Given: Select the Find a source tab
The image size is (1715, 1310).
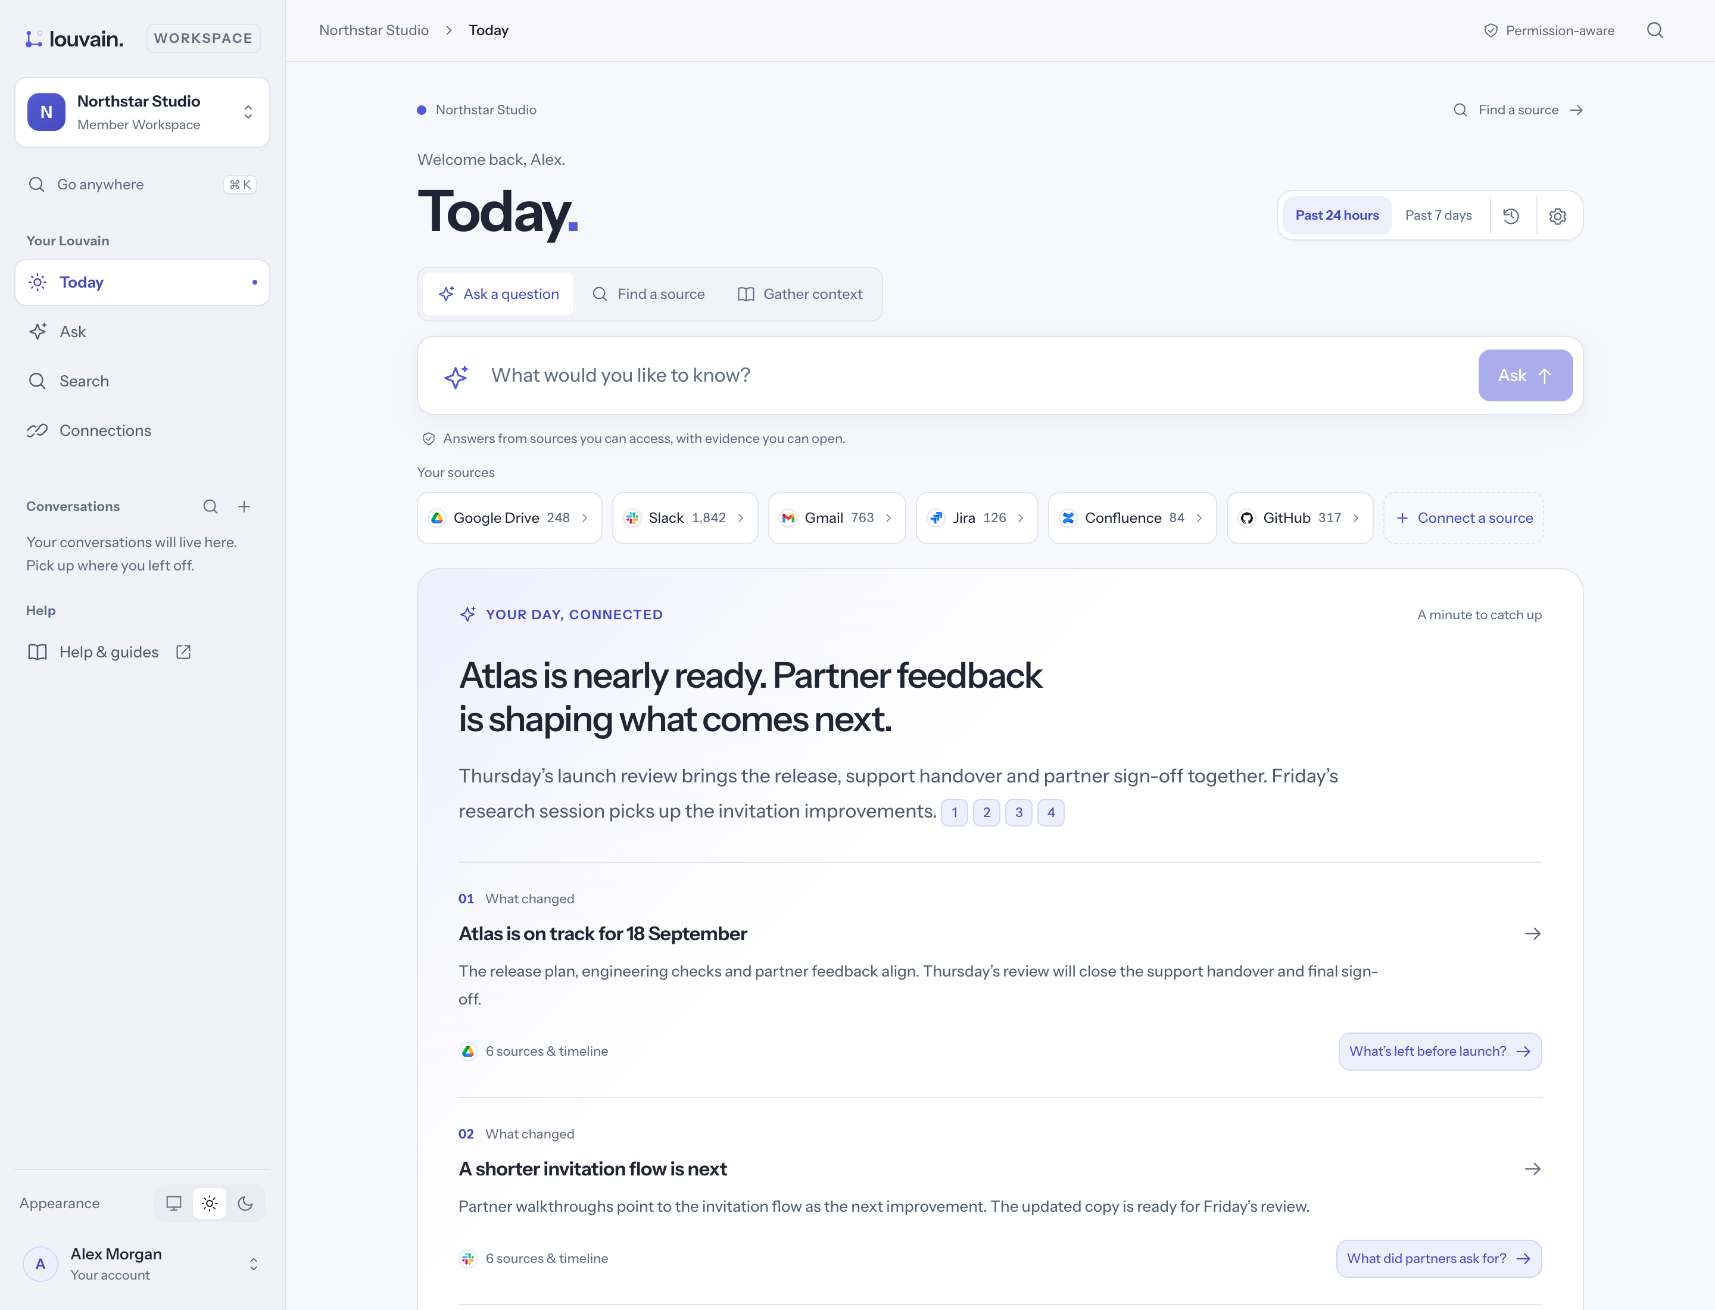Looking at the screenshot, I should click(649, 294).
